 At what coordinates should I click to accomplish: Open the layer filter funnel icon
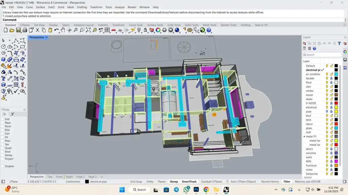click(339, 43)
